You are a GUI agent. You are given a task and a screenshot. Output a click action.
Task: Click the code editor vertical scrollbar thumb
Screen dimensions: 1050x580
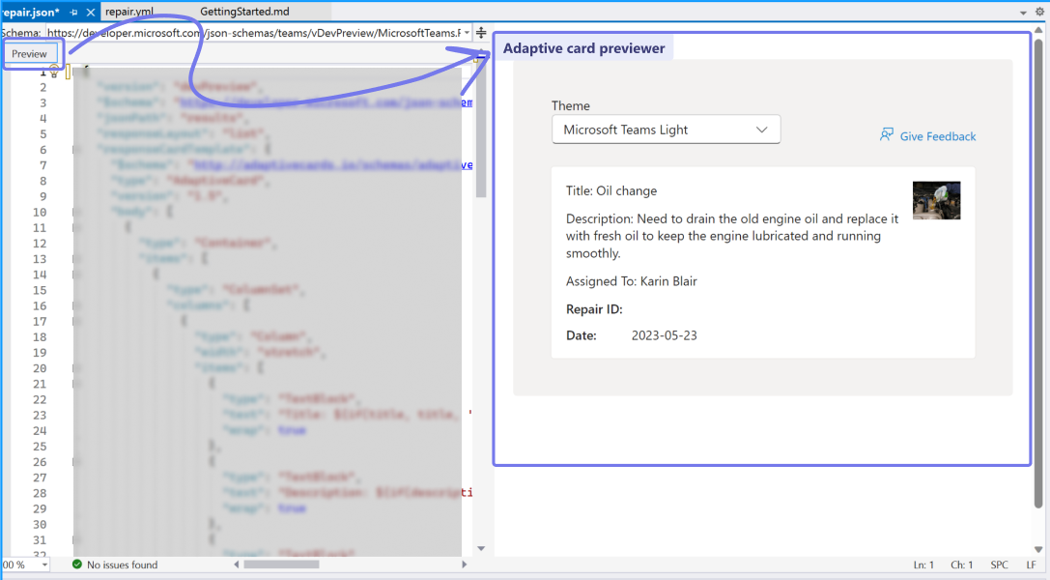point(481,131)
